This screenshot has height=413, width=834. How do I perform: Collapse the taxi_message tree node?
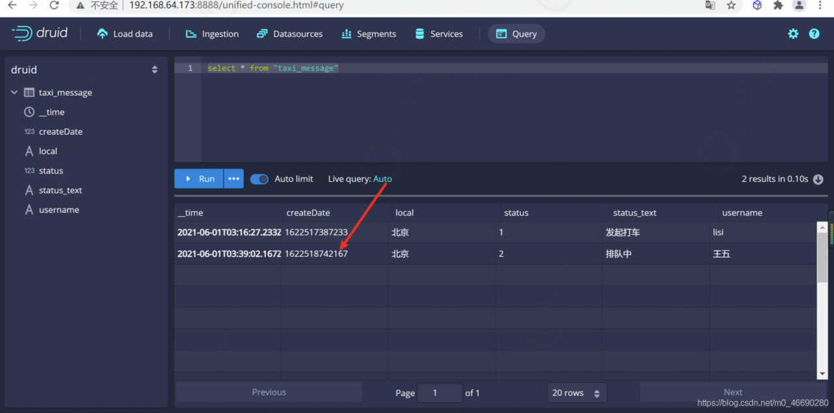pos(14,93)
